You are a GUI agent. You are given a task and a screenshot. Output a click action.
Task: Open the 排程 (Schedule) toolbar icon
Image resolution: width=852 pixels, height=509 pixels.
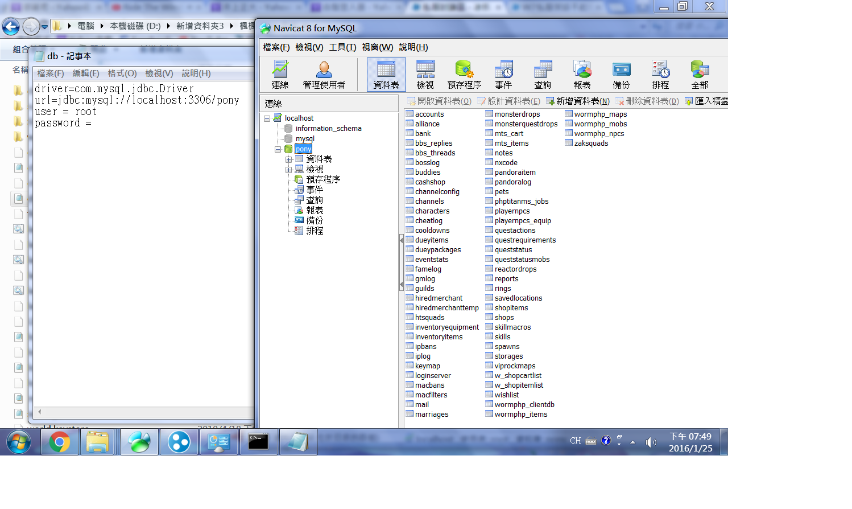point(660,75)
